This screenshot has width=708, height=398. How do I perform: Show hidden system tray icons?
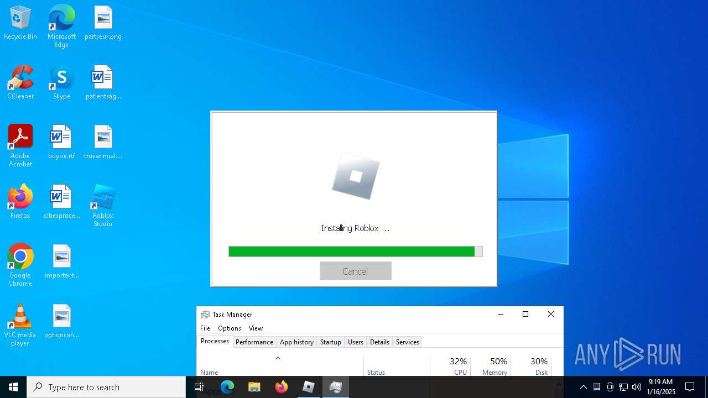(584, 387)
